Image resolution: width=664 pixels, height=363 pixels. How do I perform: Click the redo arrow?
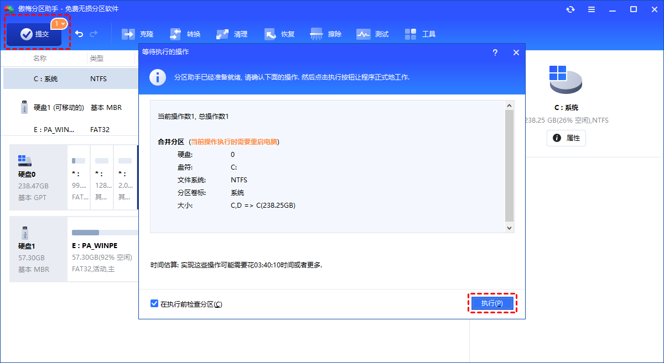click(94, 34)
